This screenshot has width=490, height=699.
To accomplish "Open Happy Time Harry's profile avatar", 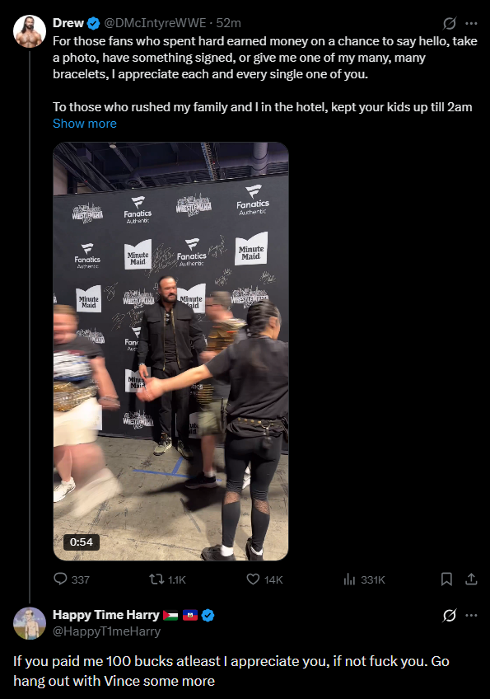I will pyautogui.click(x=30, y=623).
